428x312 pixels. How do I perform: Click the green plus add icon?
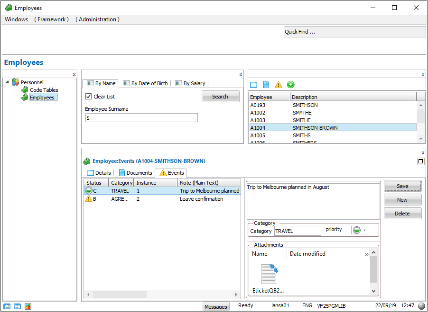291,85
